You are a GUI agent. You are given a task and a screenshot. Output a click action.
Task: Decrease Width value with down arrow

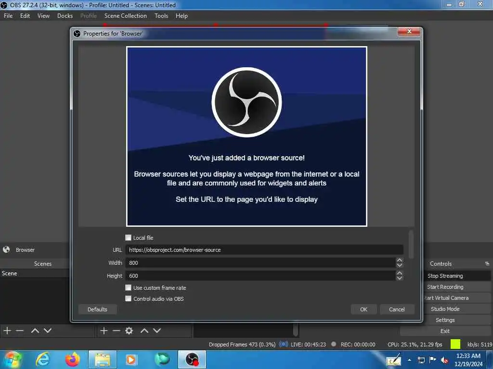[399, 265]
